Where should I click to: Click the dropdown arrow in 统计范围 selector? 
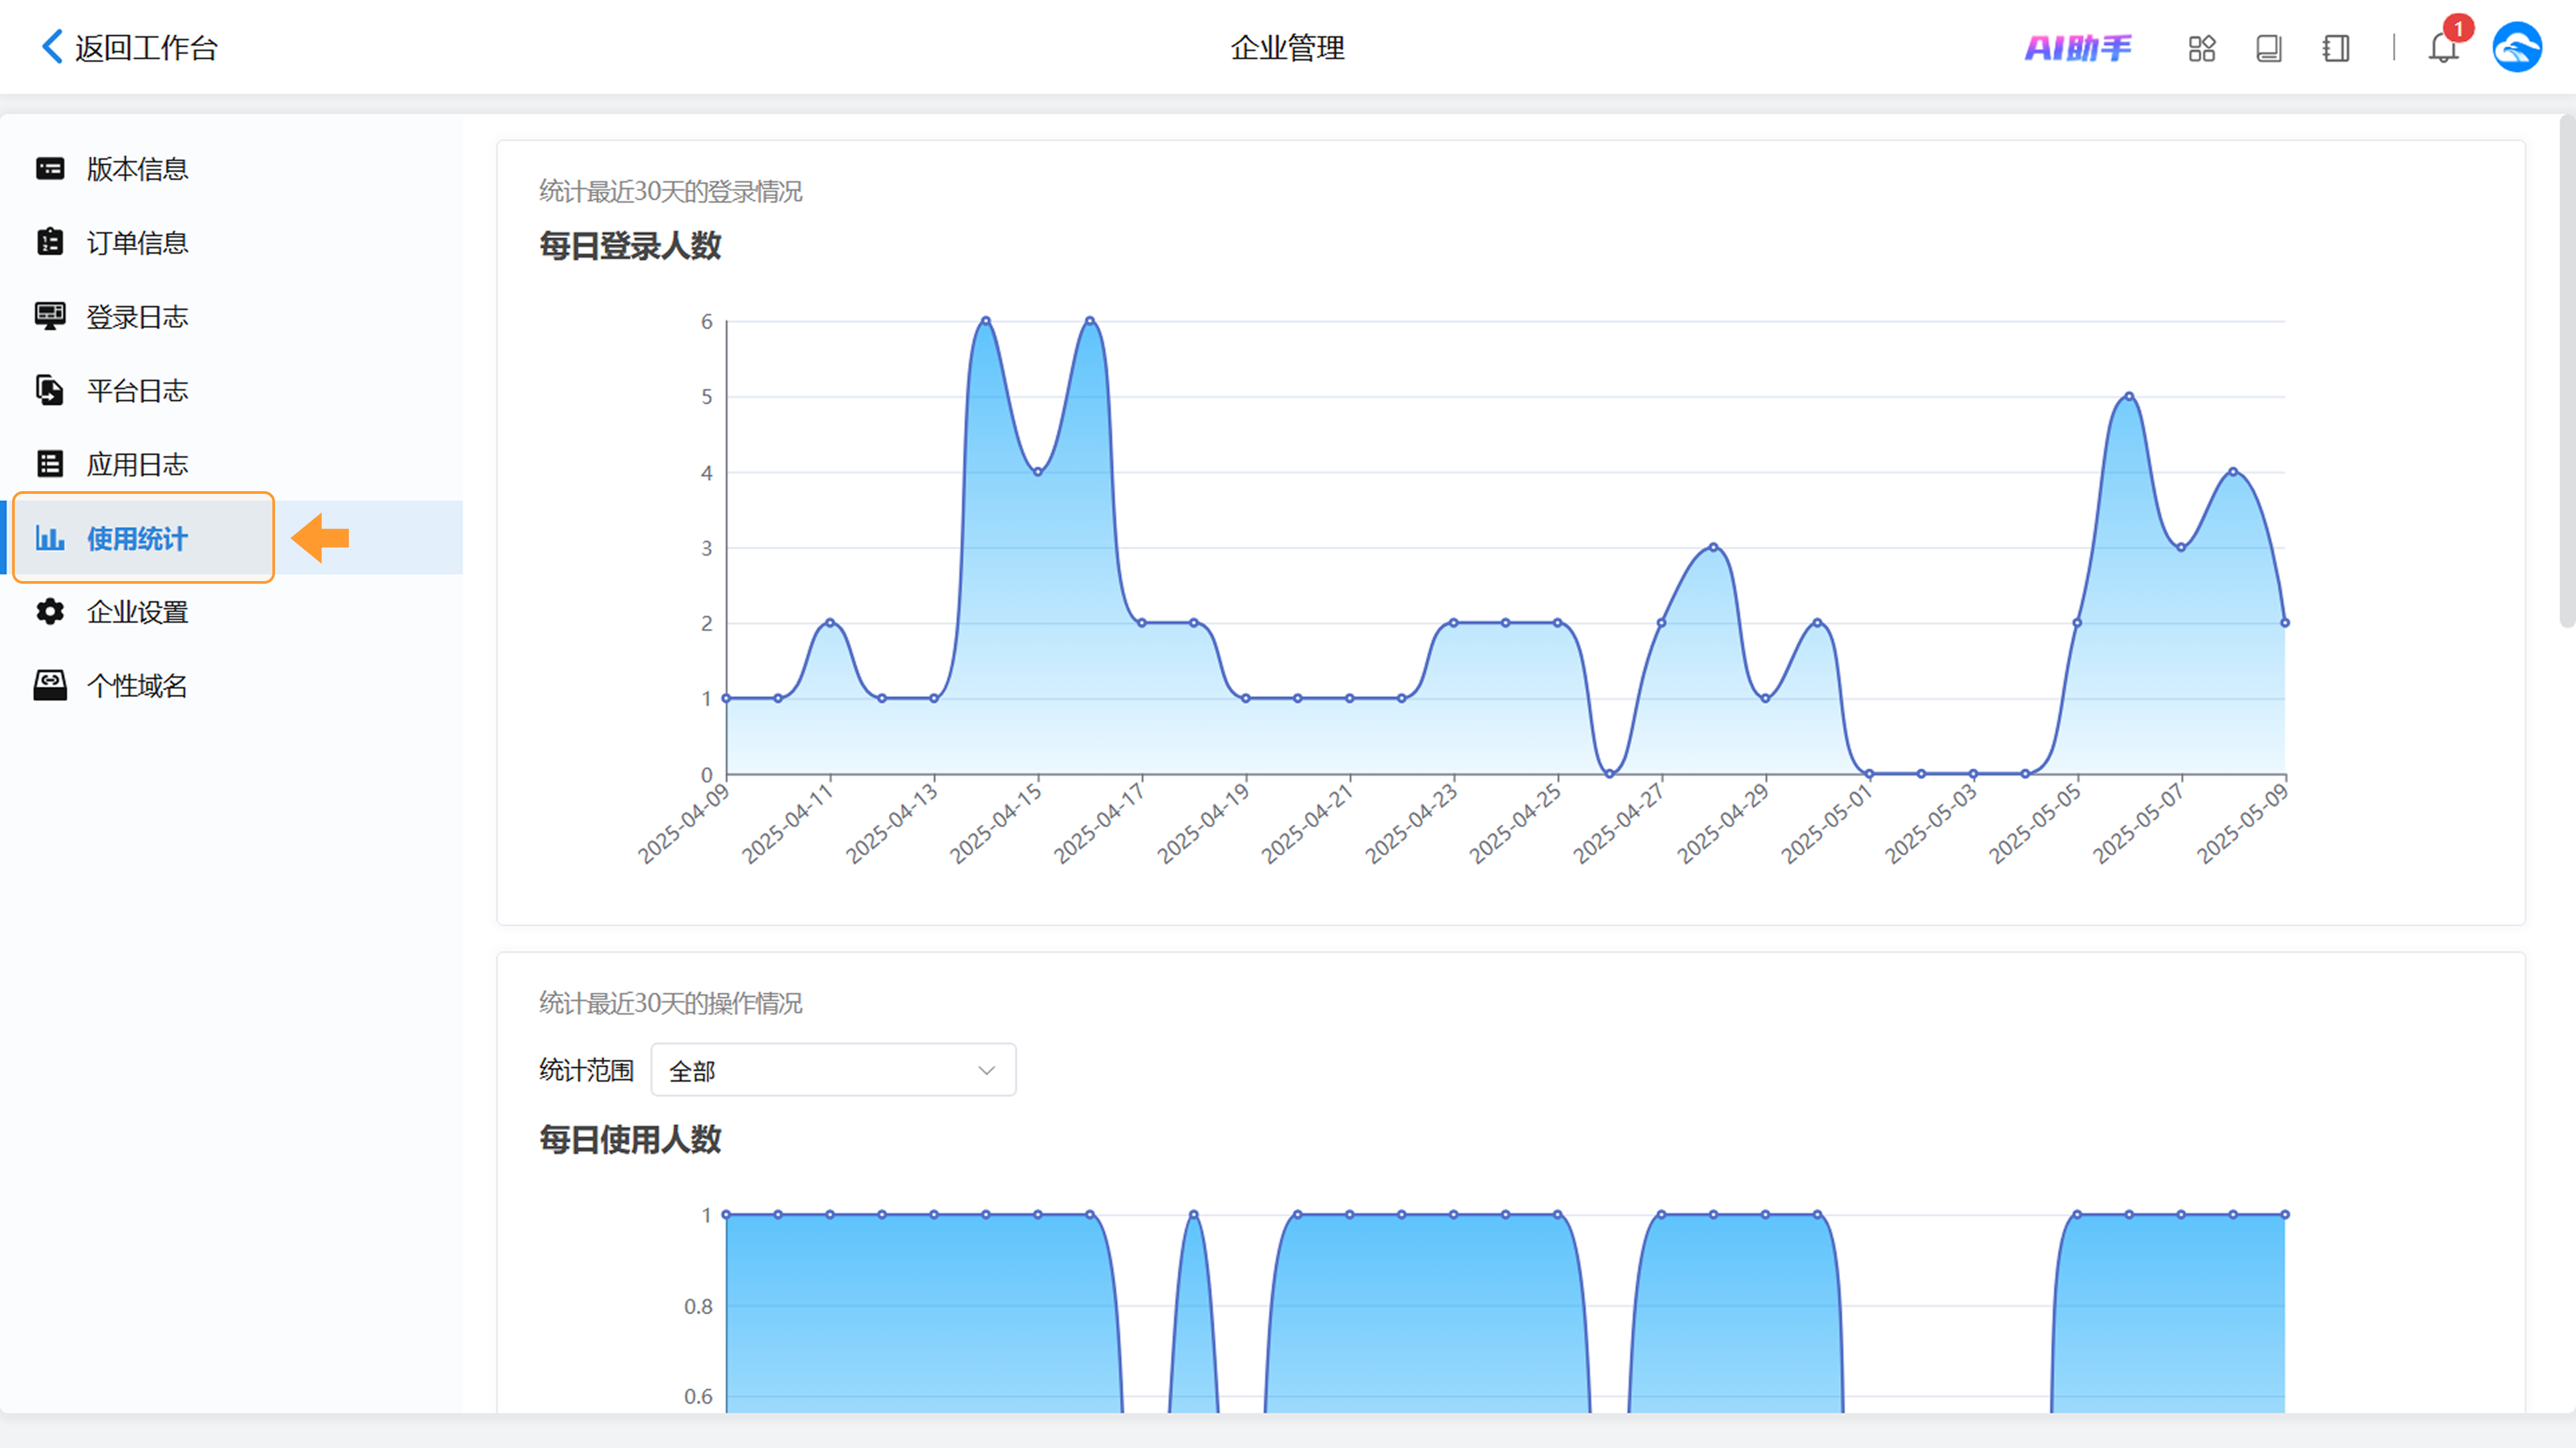pyautogui.click(x=986, y=1070)
